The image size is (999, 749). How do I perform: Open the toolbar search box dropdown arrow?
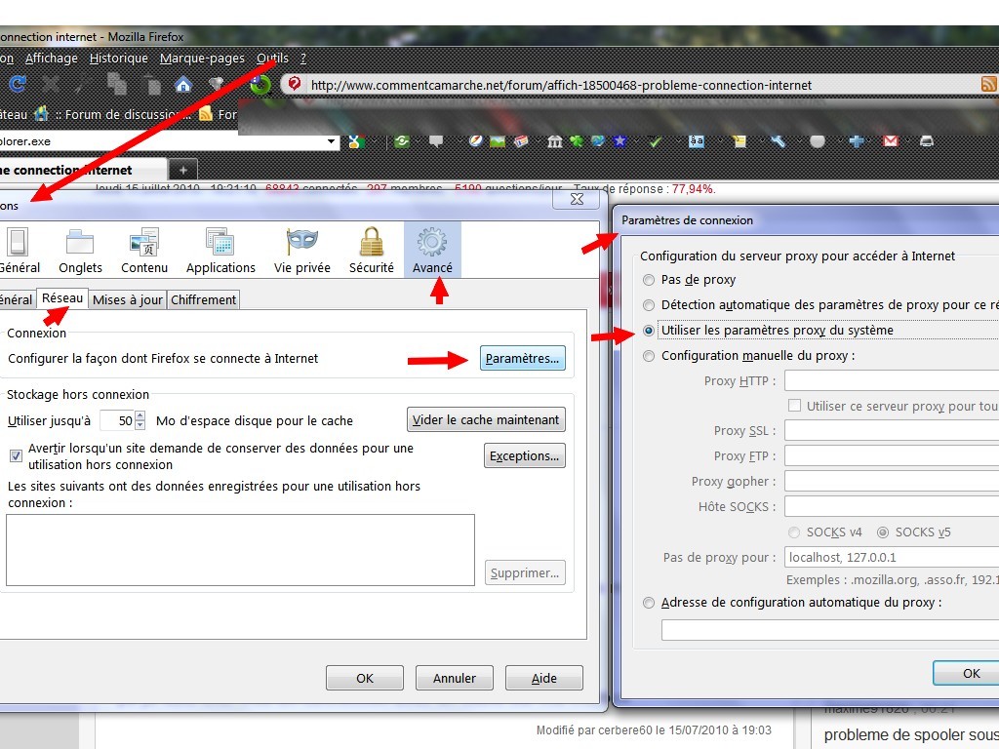point(332,142)
